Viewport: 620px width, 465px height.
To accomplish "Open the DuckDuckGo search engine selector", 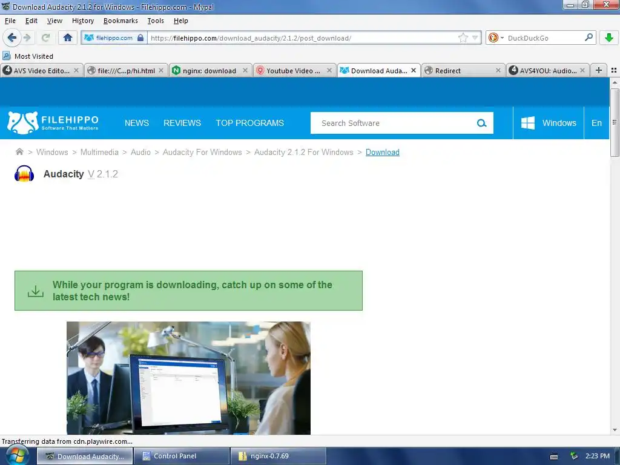I will (x=496, y=38).
